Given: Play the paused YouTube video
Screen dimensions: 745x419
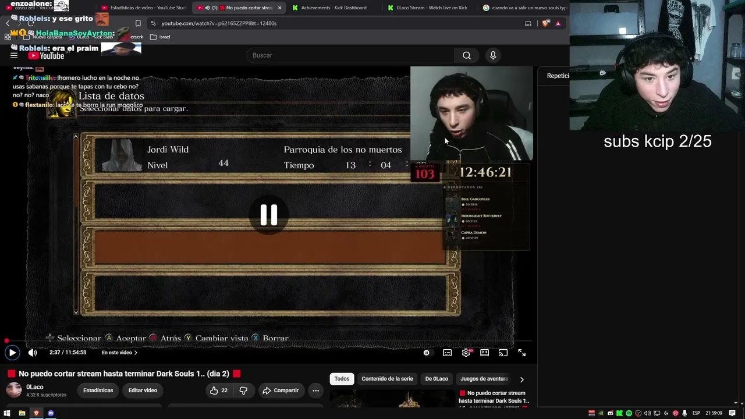Looking at the screenshot, I should pyautogui.click(x=12, y=353).
